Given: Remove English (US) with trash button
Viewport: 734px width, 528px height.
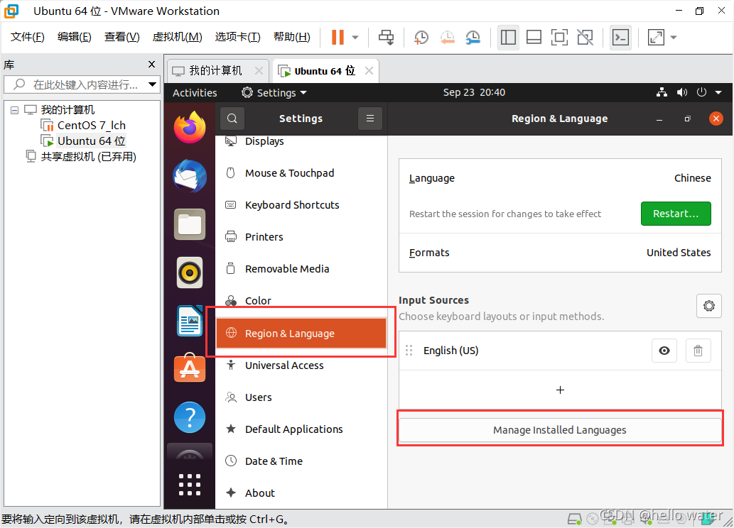Looking at the screenshot, I should coord(698,351).
